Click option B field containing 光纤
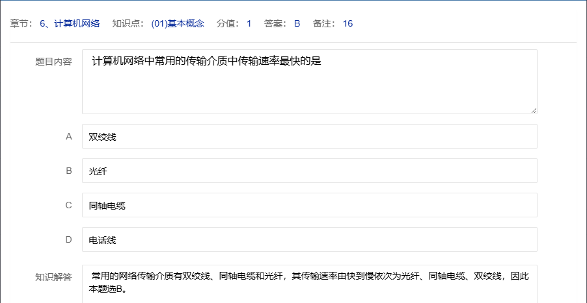This screenshot has height=303, width=587. pyautogui.click(x=309, y=171)
